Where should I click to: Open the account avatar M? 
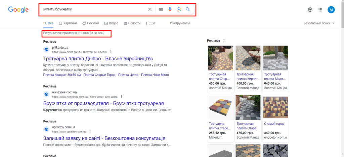tap(331, 10)
